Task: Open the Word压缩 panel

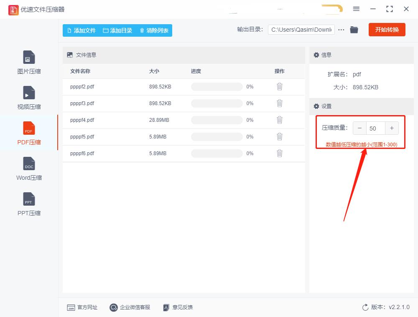Action: [28, 169]
